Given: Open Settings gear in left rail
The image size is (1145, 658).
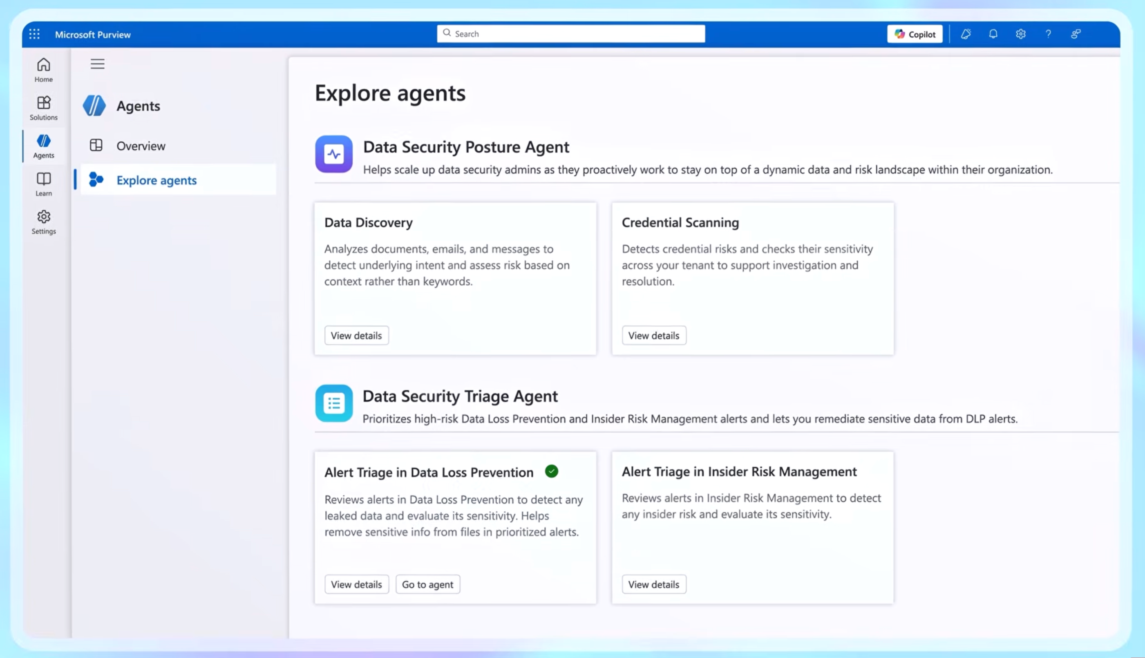Looking at the screenshot, I should point(43,222).
